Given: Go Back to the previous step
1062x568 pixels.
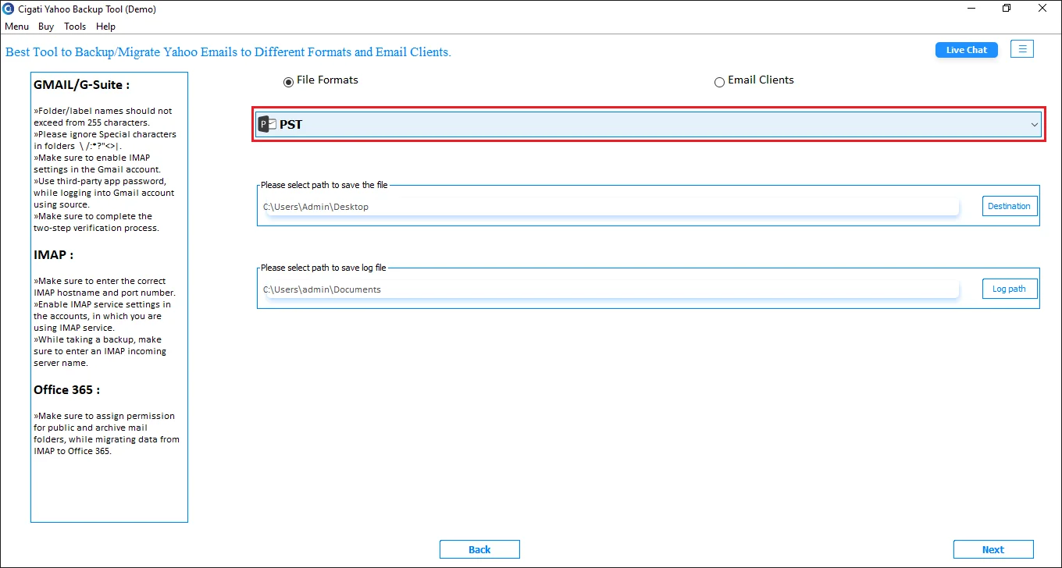Looking at the screenshot, I should 479,549.
